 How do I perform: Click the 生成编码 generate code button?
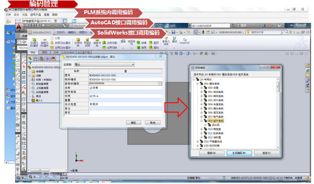point(239,153)
